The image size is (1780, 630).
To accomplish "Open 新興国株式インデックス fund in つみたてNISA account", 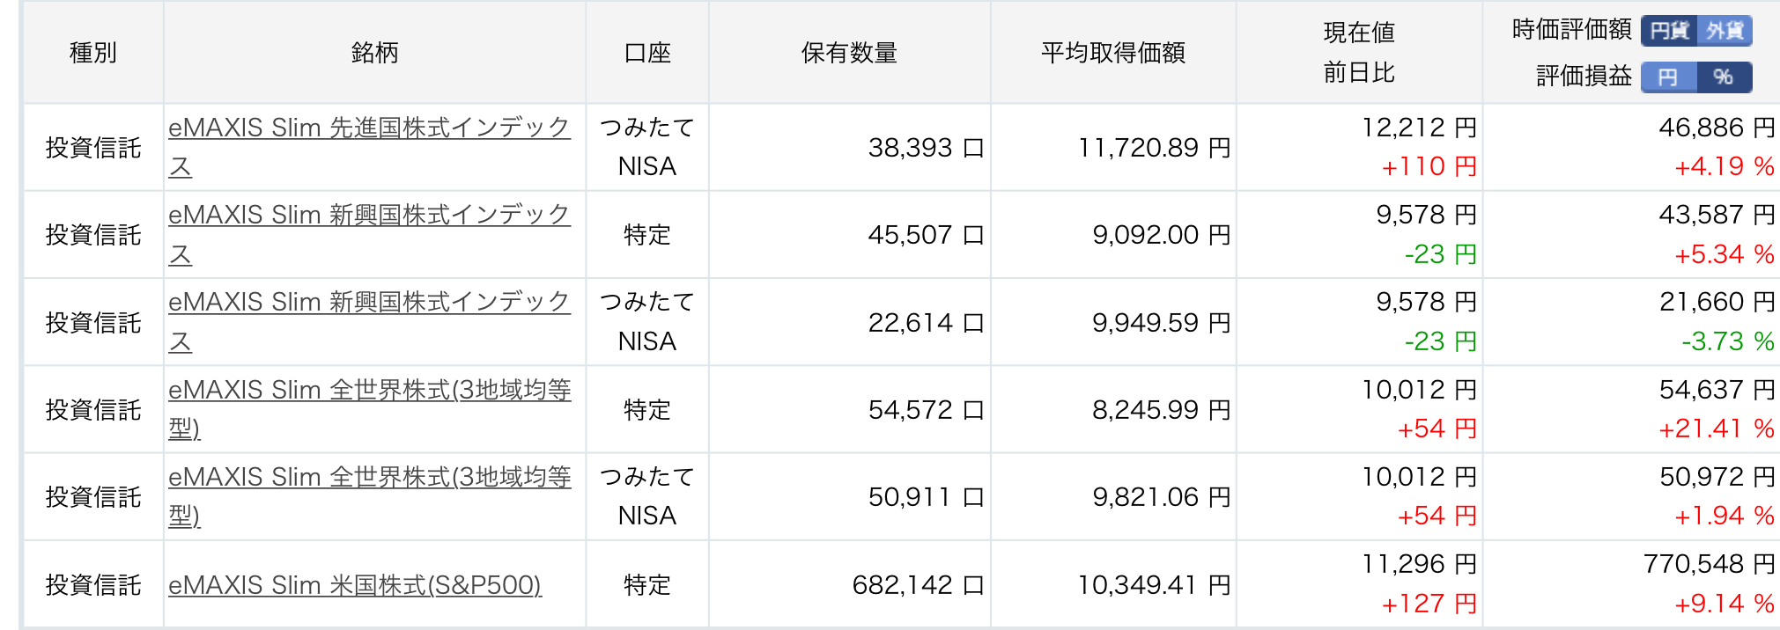I will [369, 322].
